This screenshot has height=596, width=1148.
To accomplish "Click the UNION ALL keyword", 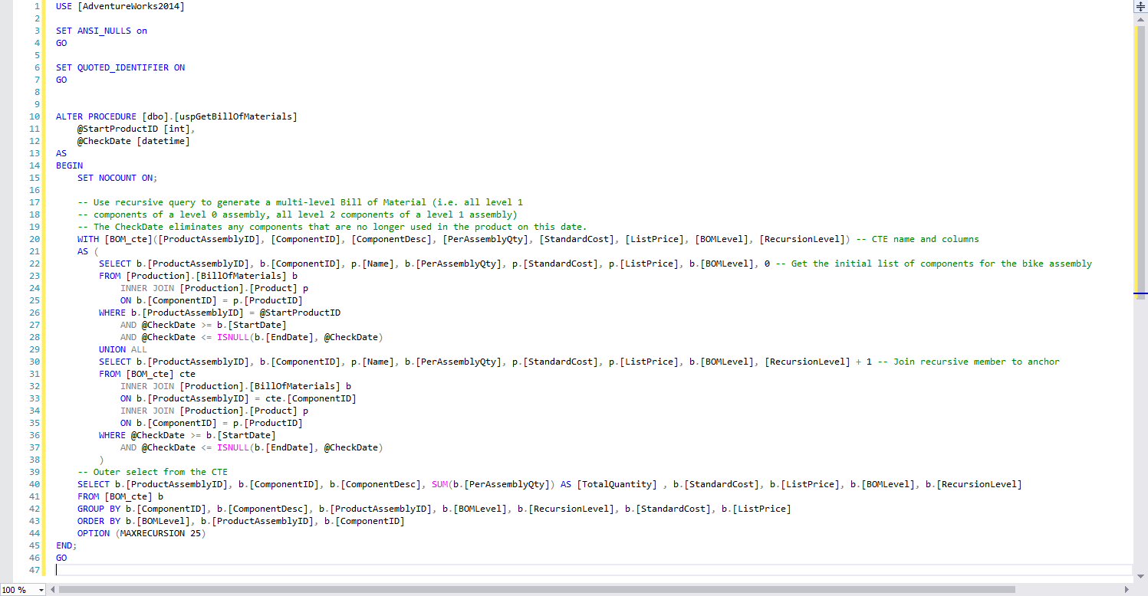I will (123, 349).
